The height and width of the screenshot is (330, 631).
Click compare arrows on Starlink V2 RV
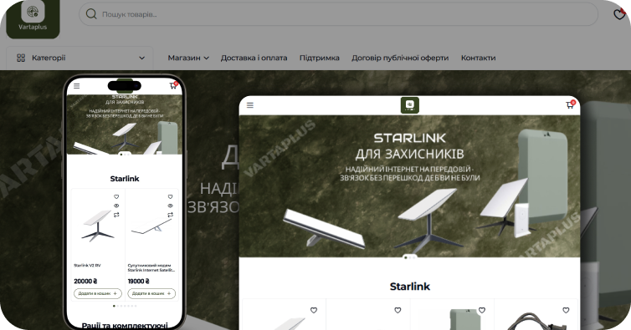pyautogui.click(x=116, y=215)
